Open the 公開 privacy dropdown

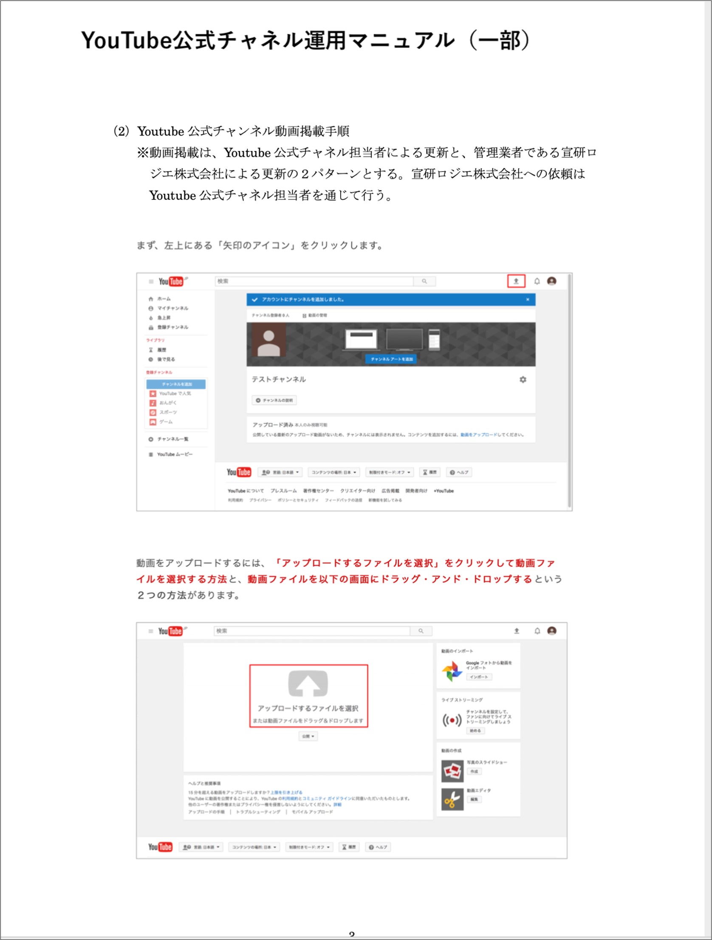[308, 736]
